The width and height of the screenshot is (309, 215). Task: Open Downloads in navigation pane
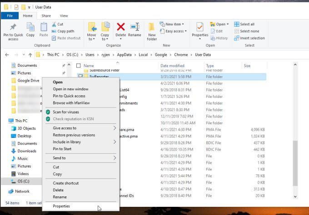24,151
